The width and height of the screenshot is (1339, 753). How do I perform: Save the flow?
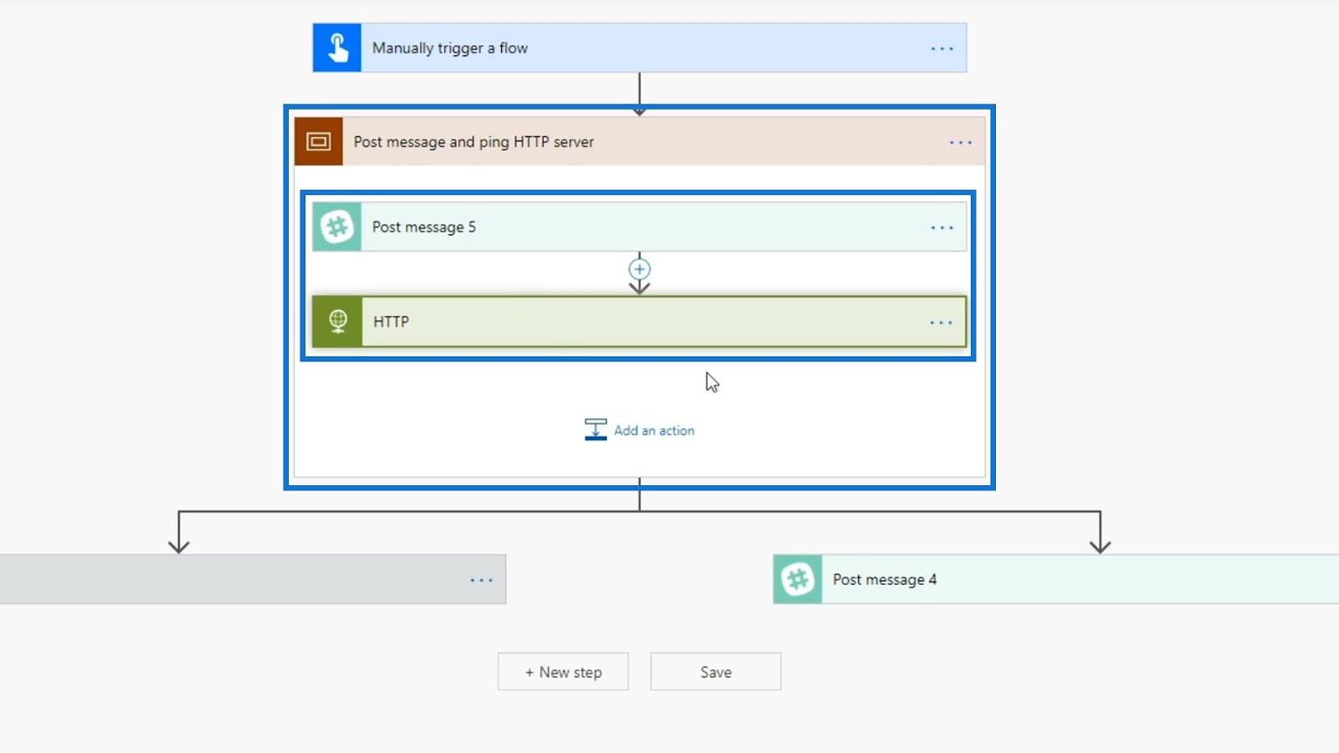716,672
